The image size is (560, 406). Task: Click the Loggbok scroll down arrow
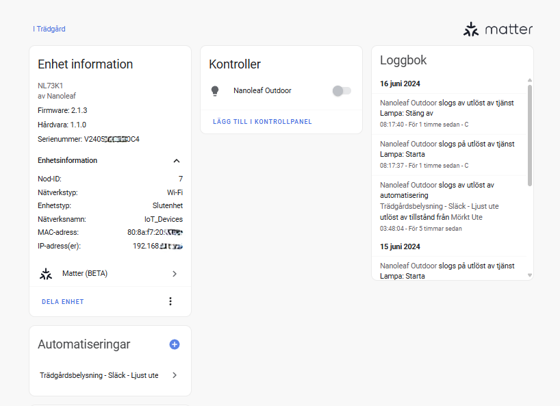click(530, 275)
